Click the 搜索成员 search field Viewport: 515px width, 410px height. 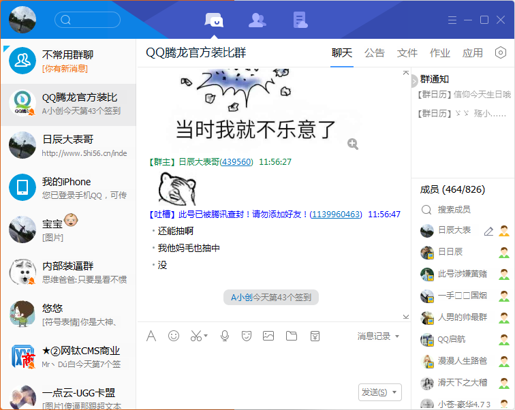pyautogui.click(x=454, y=210)
